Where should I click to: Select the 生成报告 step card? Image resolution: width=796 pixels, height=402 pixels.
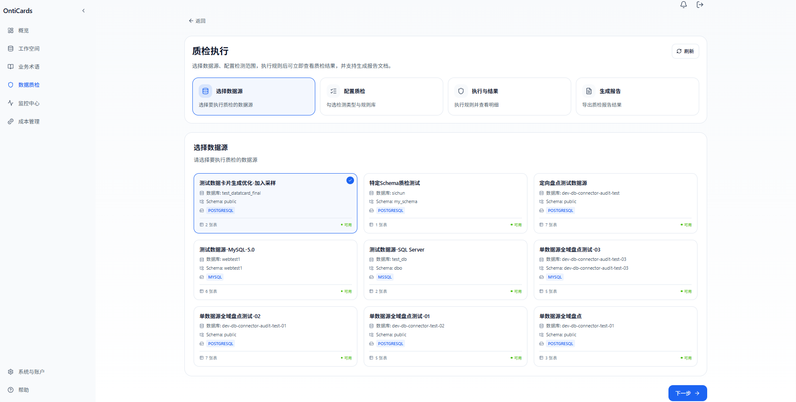(637, 96)
